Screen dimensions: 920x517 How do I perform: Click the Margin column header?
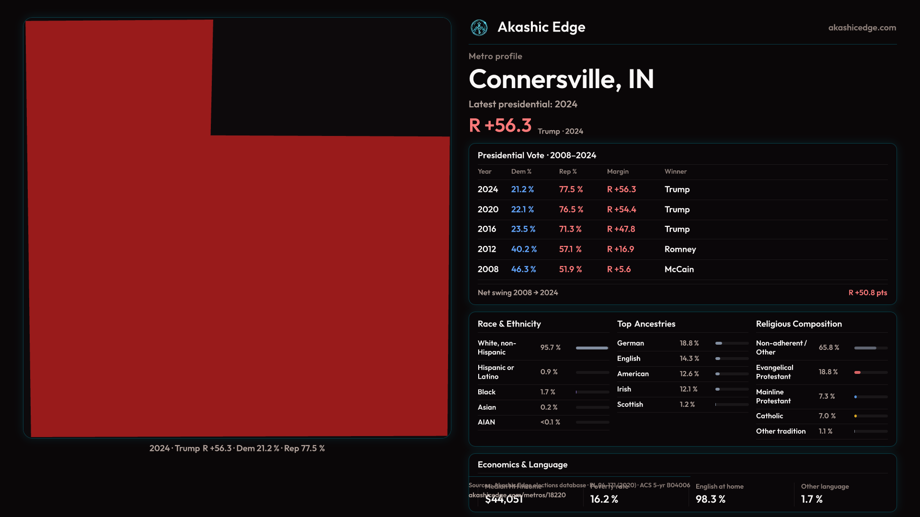tap(618, 171)
